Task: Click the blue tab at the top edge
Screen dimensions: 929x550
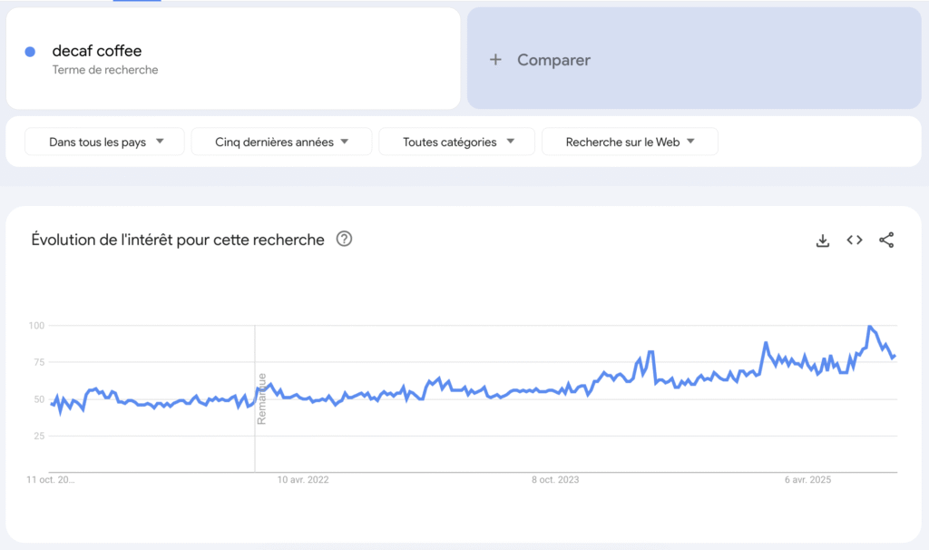Action: pos(136,2)
